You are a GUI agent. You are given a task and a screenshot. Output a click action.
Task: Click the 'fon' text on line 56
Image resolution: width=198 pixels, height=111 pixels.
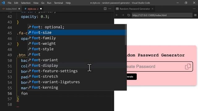tap(24, 93)
